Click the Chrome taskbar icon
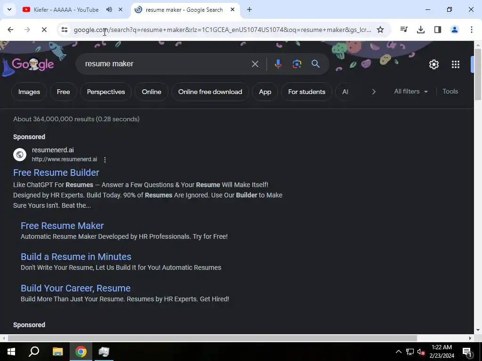 tap(81, 352)
